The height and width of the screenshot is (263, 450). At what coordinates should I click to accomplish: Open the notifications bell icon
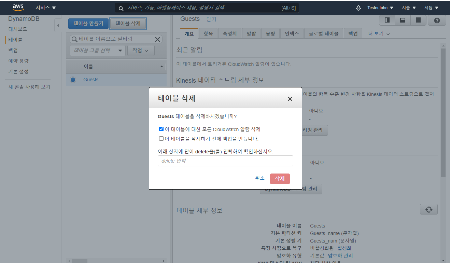coord(358,8)
